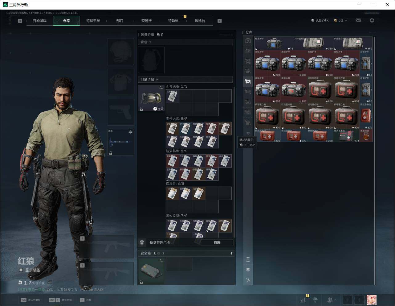Viewport: 395px width, 306px height.
Task: Select the empty backpack slot
Action: [151, 60]
